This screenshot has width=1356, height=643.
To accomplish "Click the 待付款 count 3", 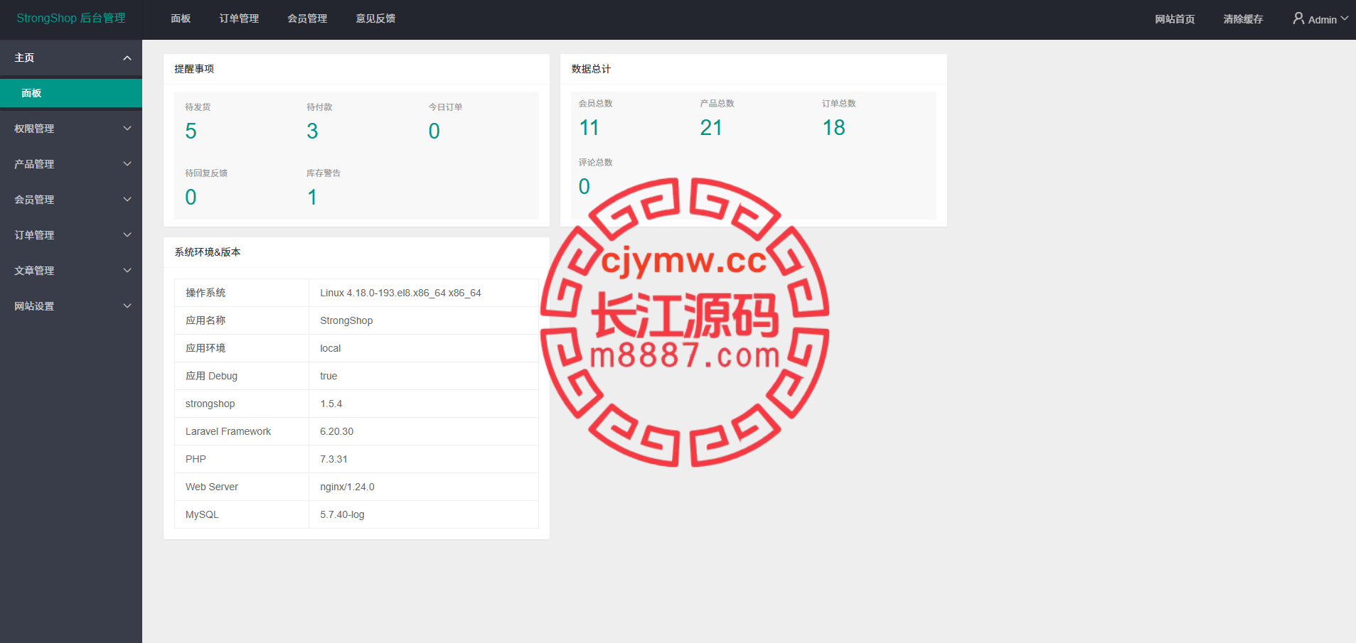I will pos(312,131).
